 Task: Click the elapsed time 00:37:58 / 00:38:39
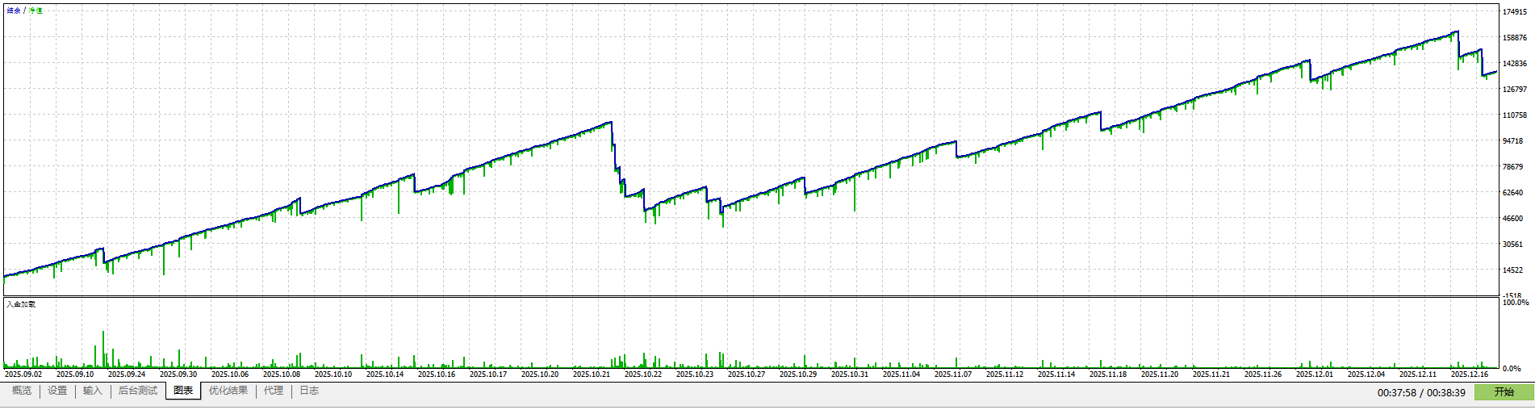click(x=1421, y=393)
